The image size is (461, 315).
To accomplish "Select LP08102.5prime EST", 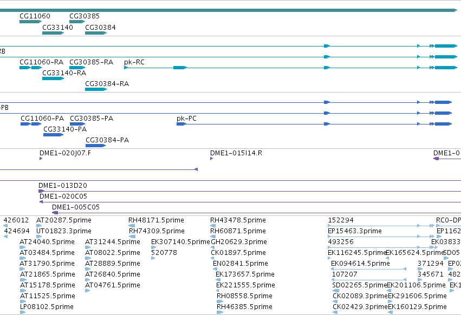I will pyautogui.click(x=23, y=312).
